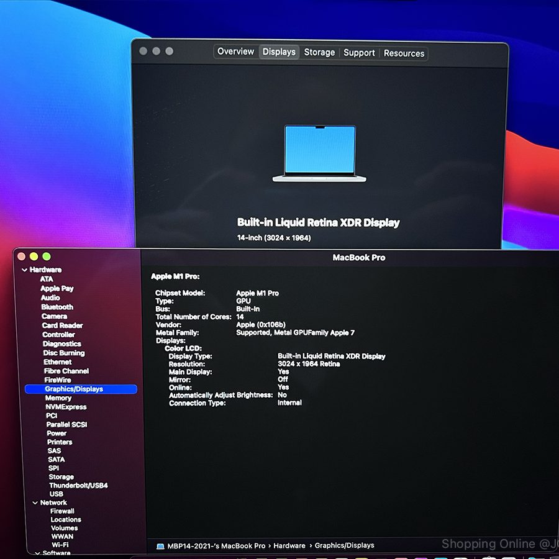Open the PCI entry
Screen dimensions: 559x559
click(52, 416)
